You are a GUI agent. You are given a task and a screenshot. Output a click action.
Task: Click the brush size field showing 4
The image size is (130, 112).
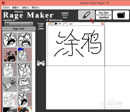pyautogui.click(x=53, y=24)
